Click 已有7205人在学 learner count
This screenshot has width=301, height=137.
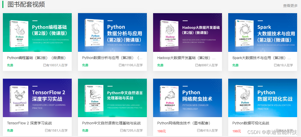pyautogui.click(x=131, y=131)
